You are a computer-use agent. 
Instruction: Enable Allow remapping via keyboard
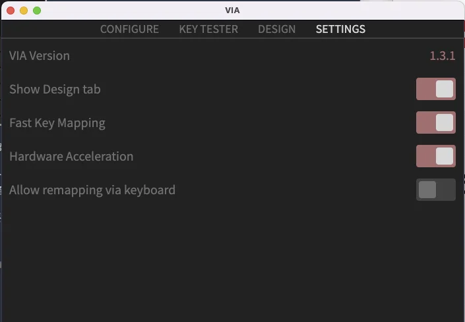[435, 190]
